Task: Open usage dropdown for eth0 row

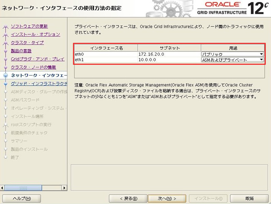Action: pos(233,54)
